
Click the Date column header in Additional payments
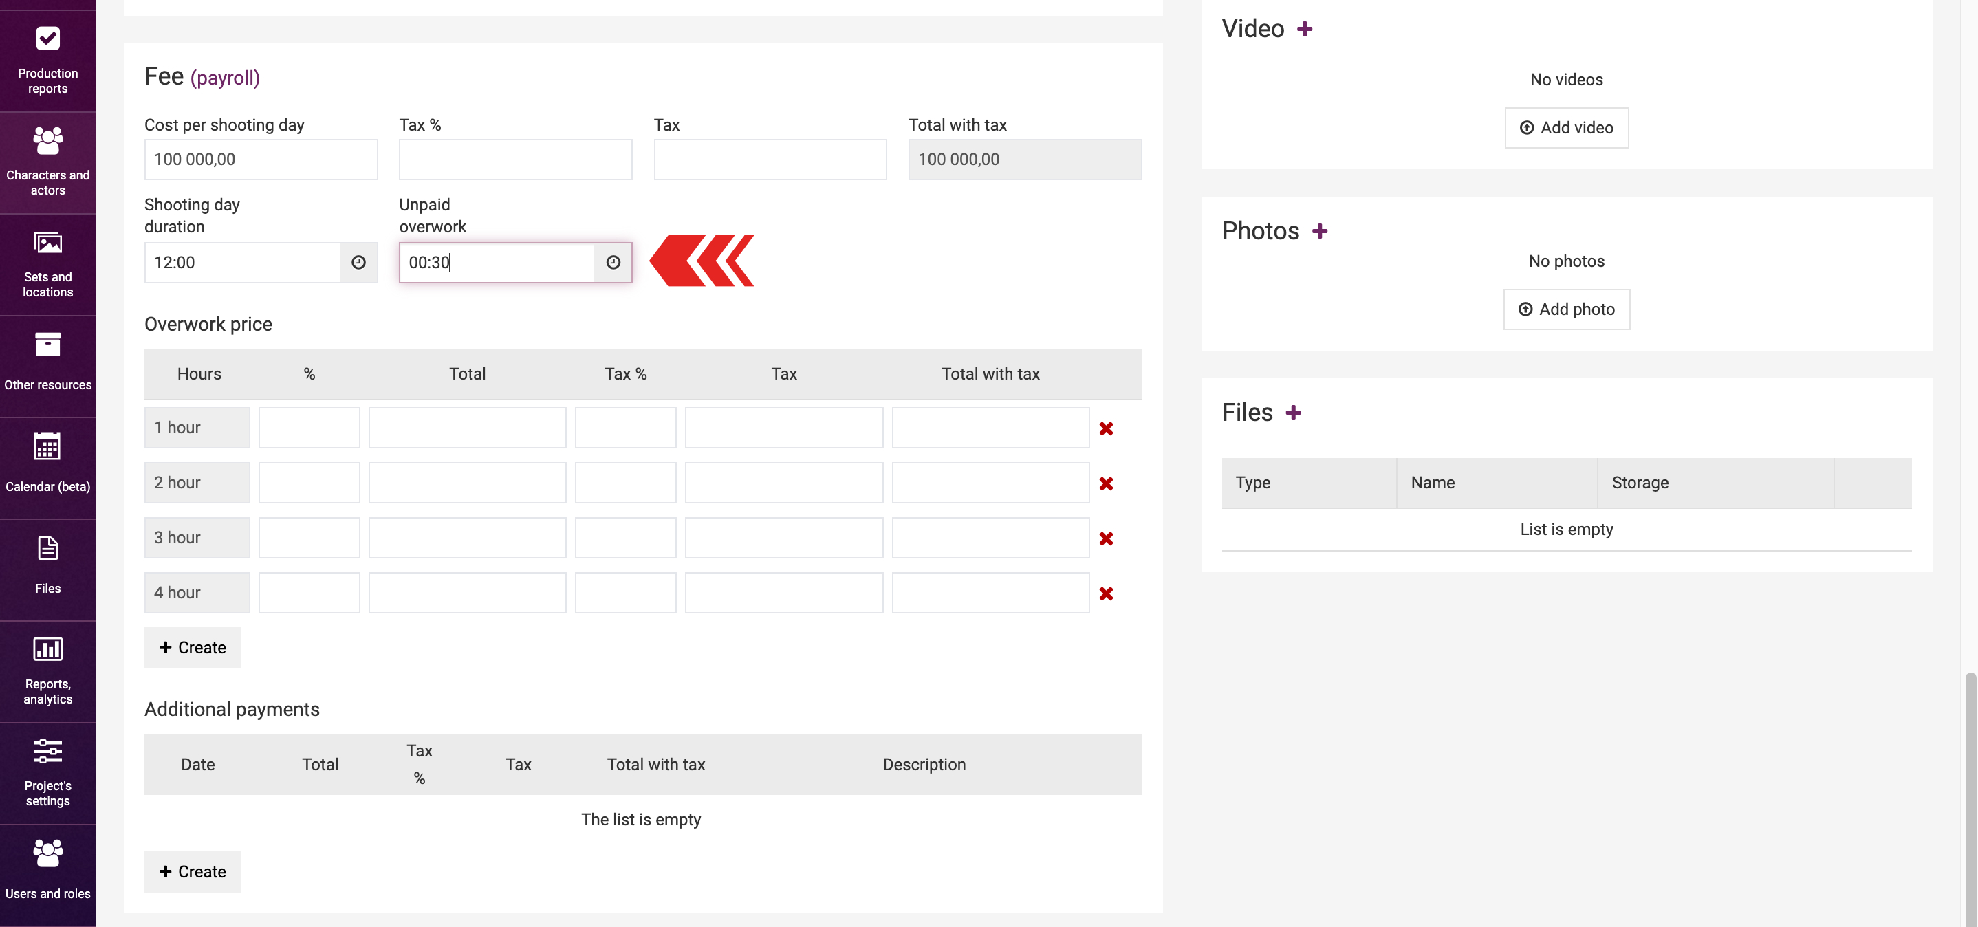[197, 765]
